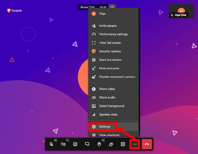Raise your hand icon
The width and height of the screenshot is (198, 154).
[x=99, y=144]
